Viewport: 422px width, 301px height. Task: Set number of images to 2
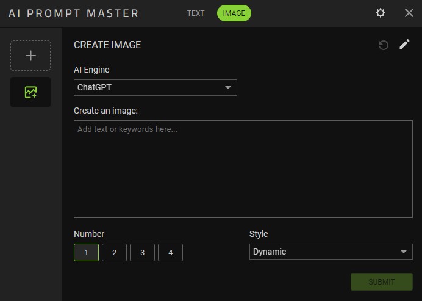pos(115,253)
